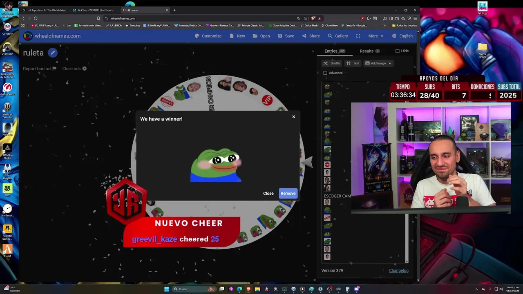
Task: Open the Overwatch desktop icon
Action: pos(7,48)
